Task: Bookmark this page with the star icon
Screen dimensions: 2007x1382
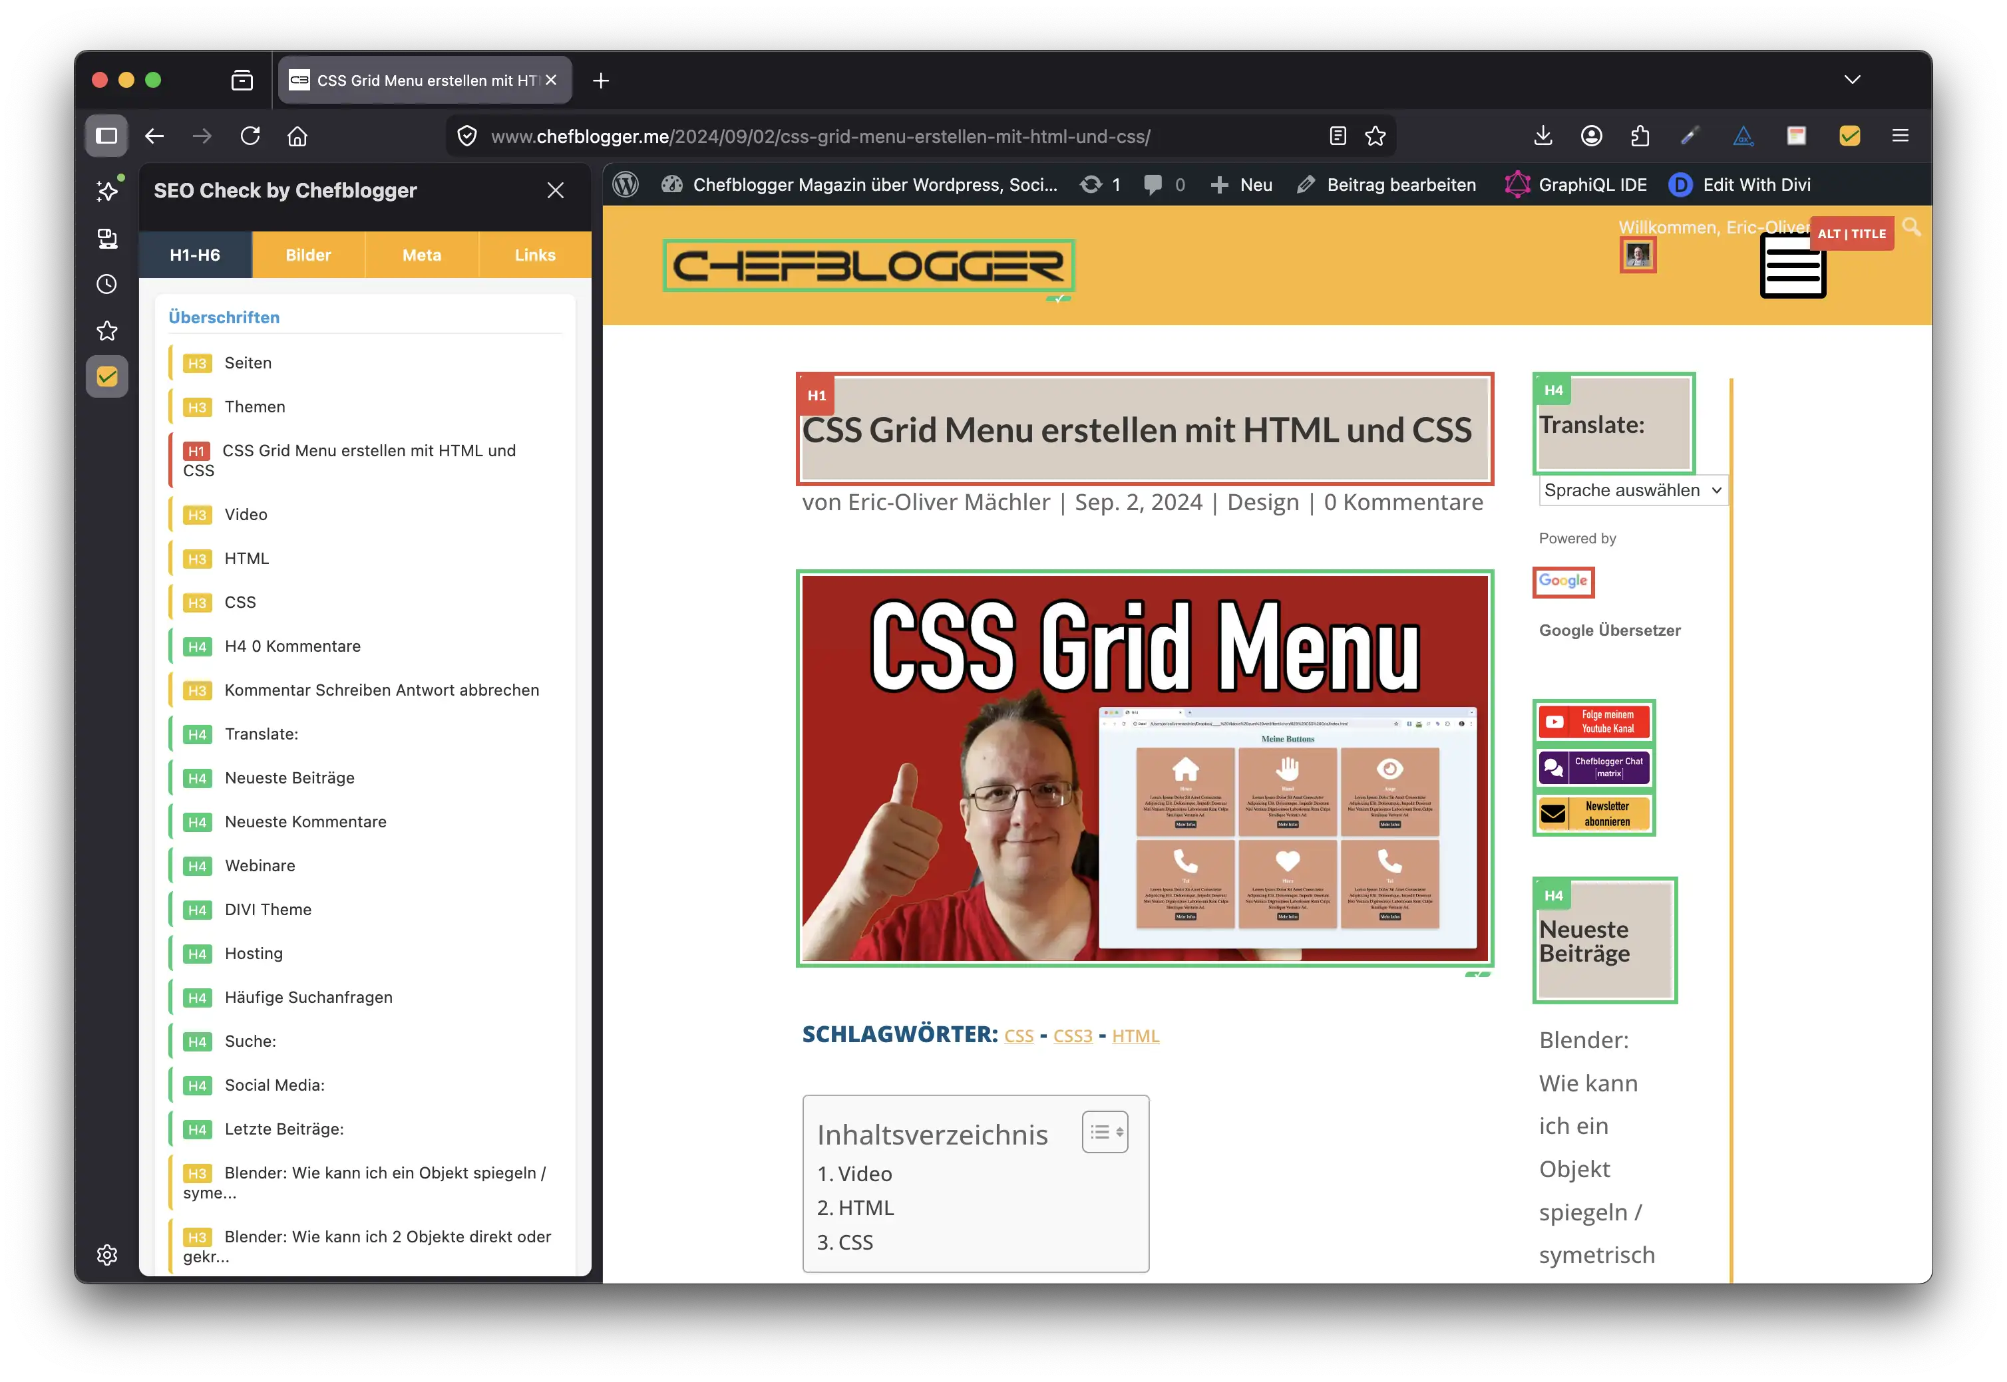Action: [x=1375, y=136]
